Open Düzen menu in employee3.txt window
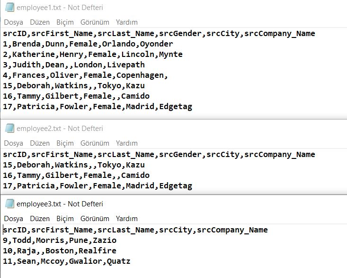Screen dimensions: 347x278 tap(40, 219)
